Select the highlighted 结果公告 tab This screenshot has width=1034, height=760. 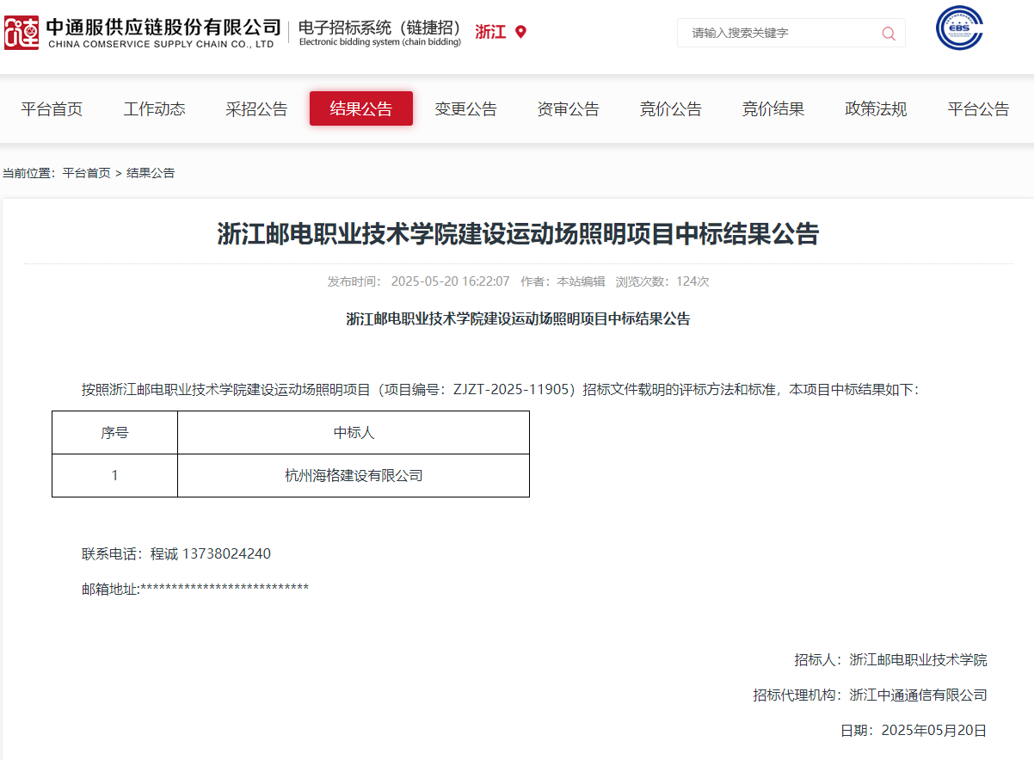[360, 108]
